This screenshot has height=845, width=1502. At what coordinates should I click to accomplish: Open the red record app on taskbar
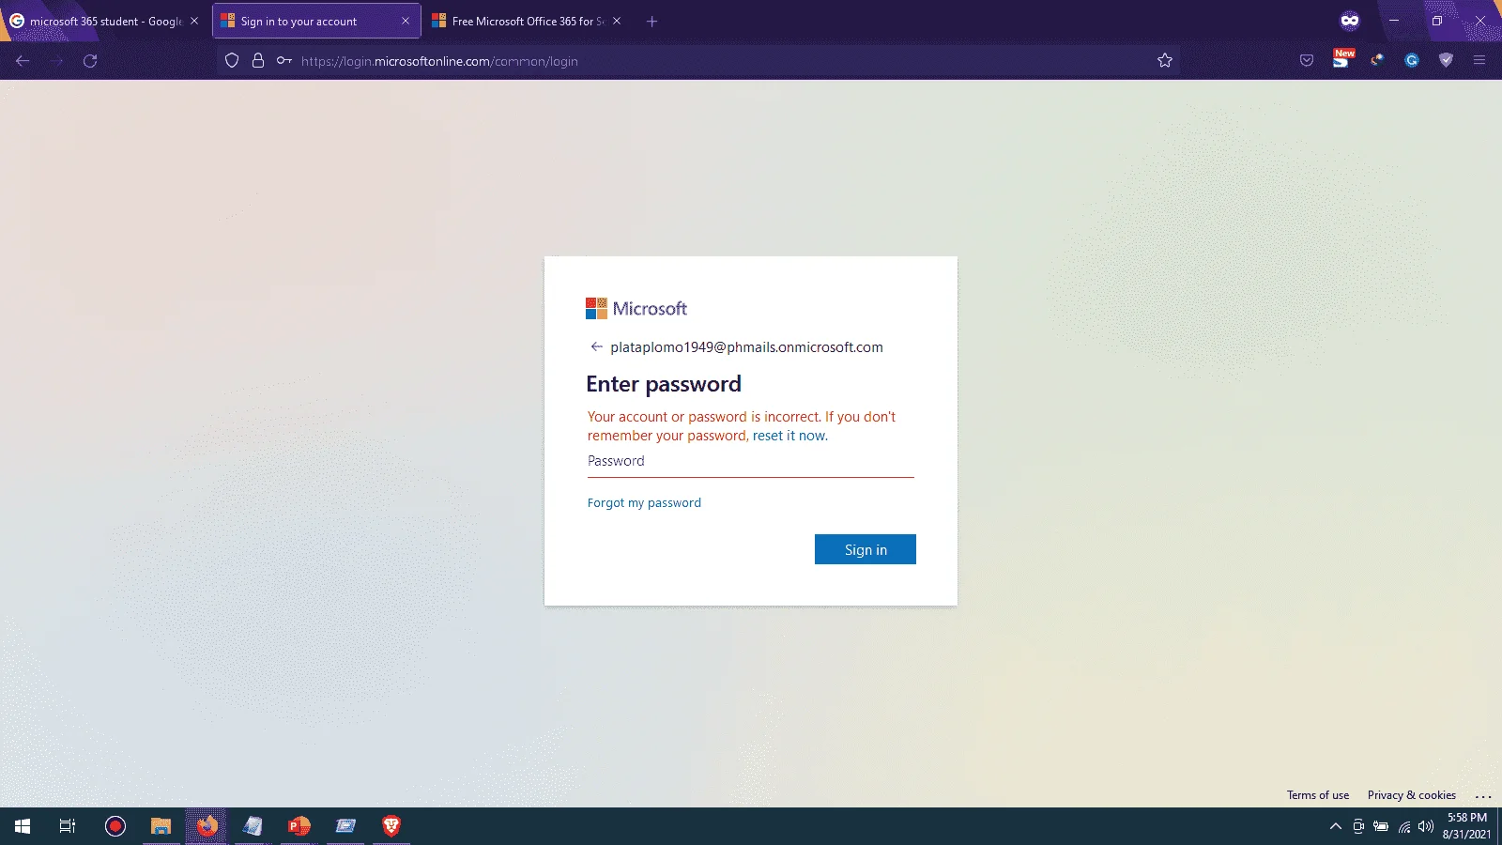(115, 826)
